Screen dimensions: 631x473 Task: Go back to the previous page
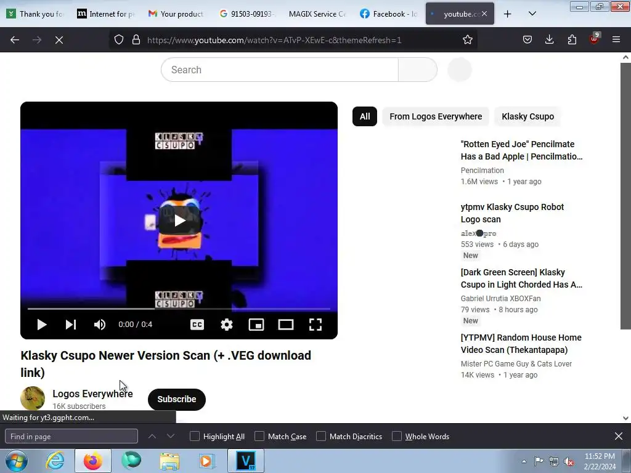click(x=15, y=40)
